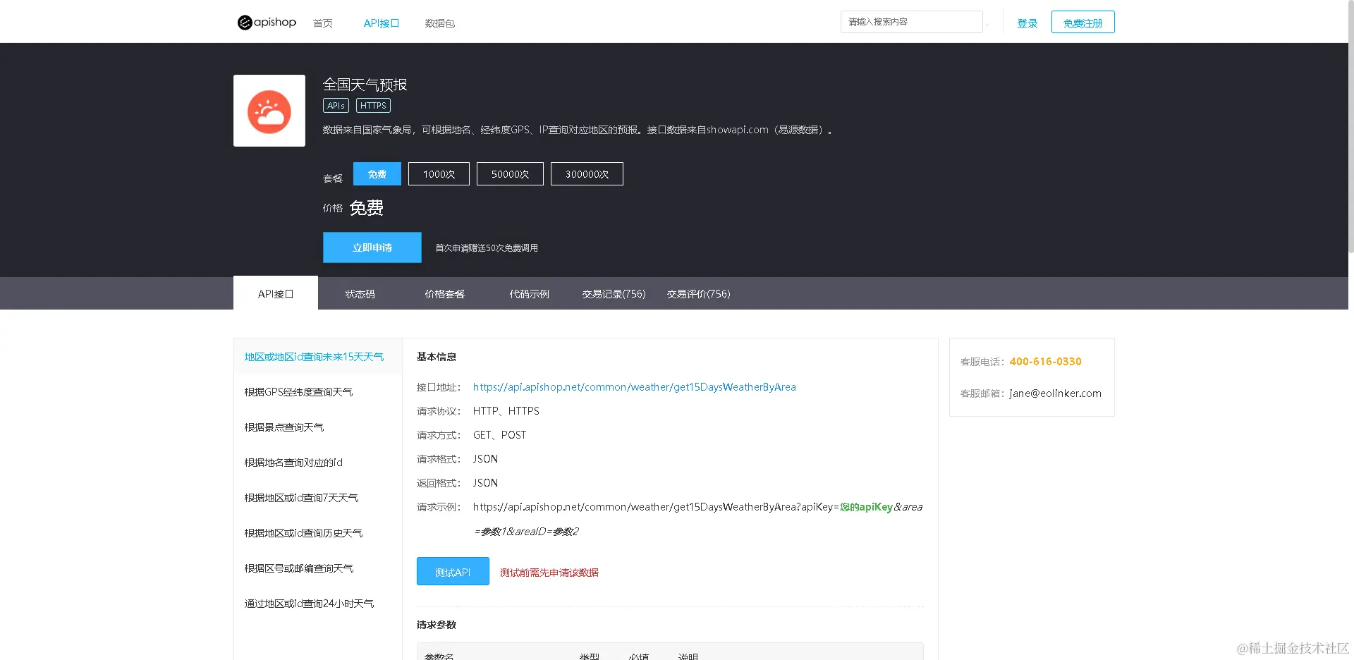This screenshot has width=1354, height=660.
Task: Click the 免费注册 button
Action: point(1082,22)
